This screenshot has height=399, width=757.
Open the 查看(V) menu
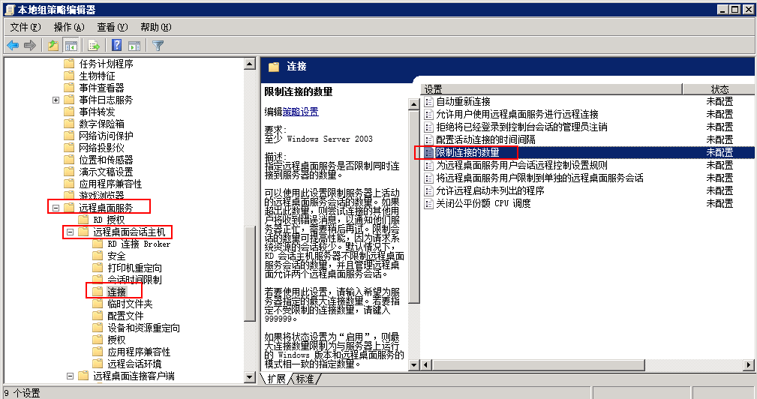(113, 27)
